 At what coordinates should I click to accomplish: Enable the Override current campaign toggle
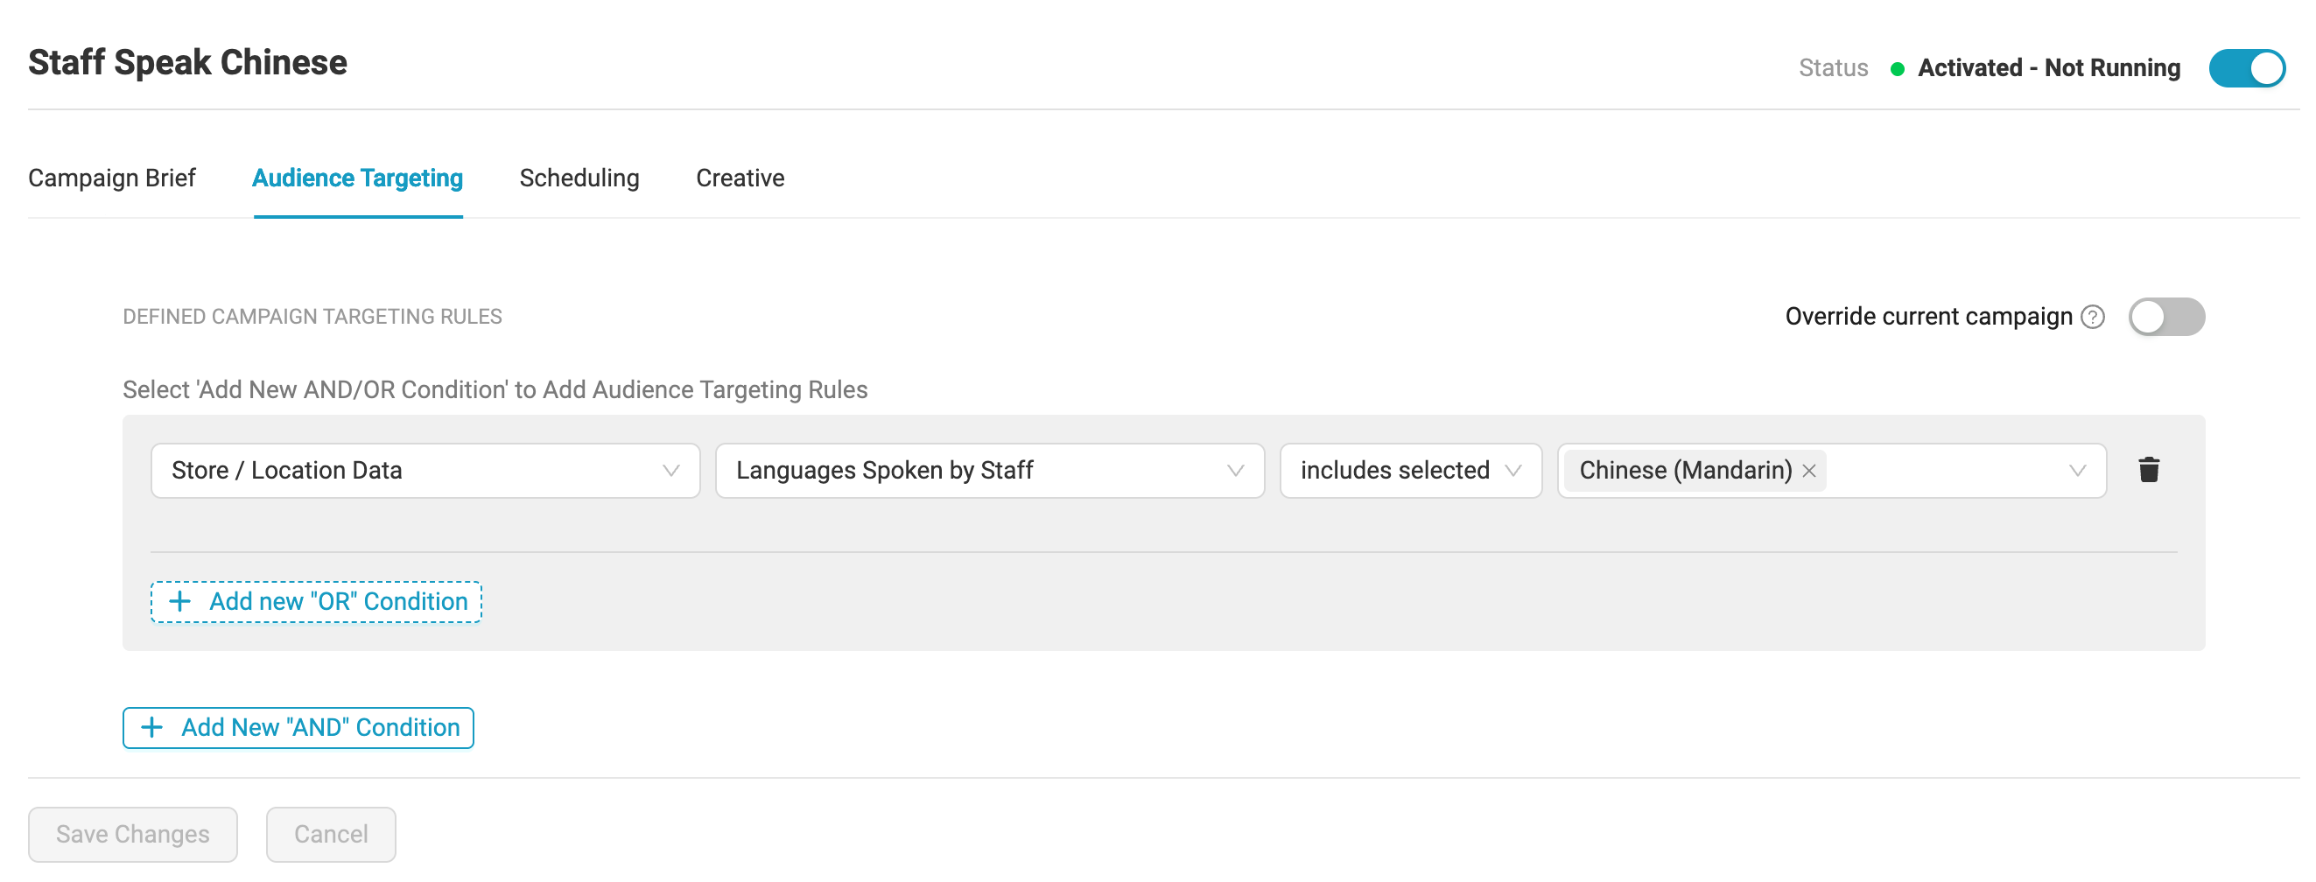click(x=2165, y=318)
